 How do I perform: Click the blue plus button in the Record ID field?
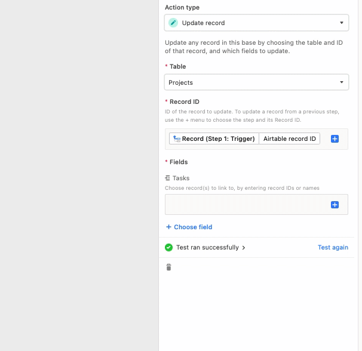click(x=335, y=138)
